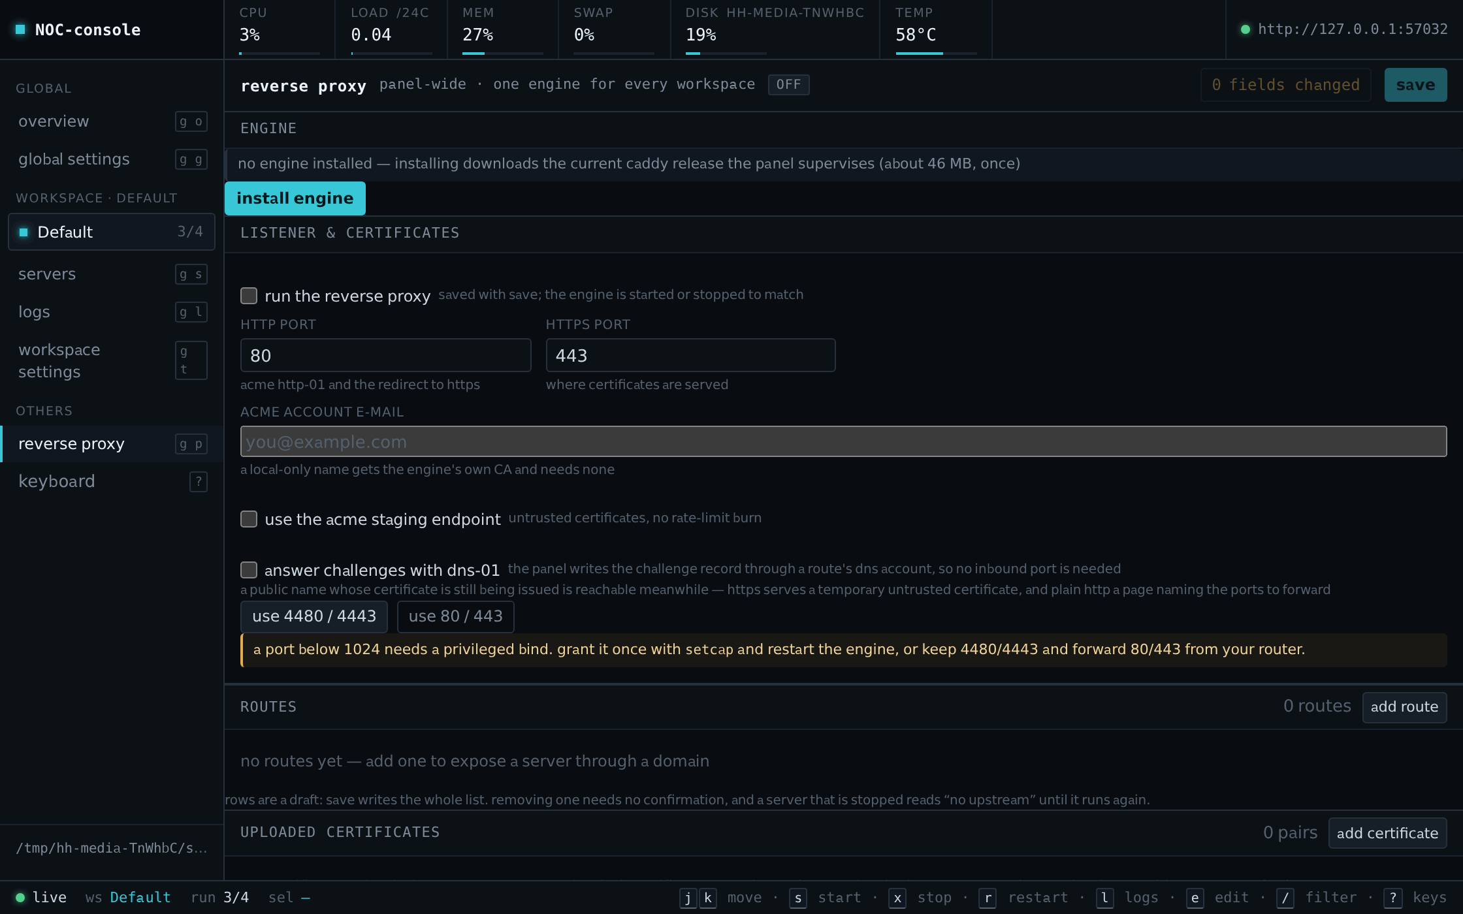The image size is (1463, 914).
Task: Click the 'g o' shortcut badge
Action: (191, 121)
